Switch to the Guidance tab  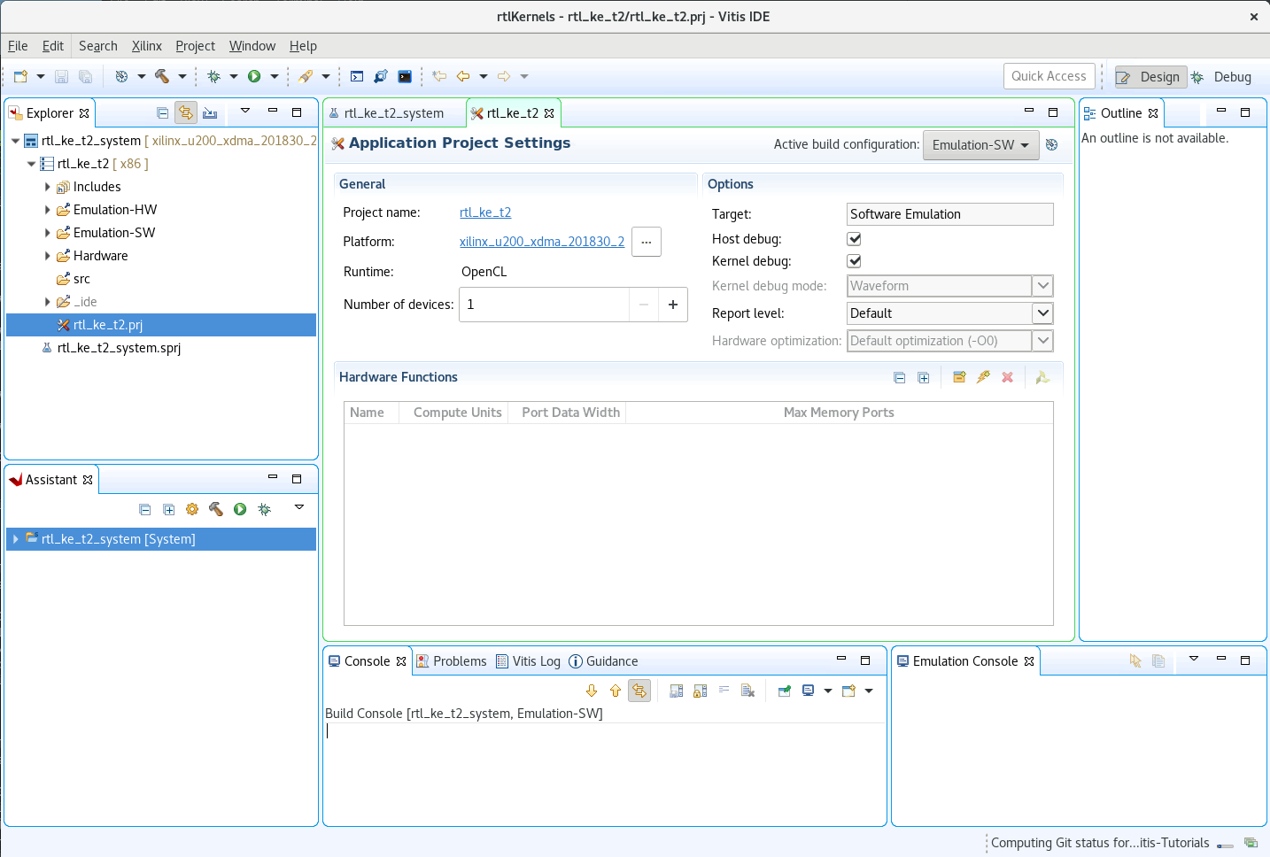(x=603, y=661)
